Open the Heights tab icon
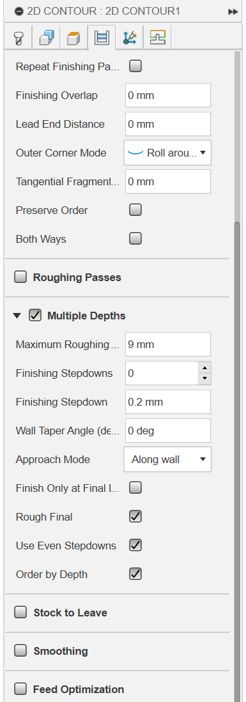This screenshot has height=702, width=246. click(74, 38)
